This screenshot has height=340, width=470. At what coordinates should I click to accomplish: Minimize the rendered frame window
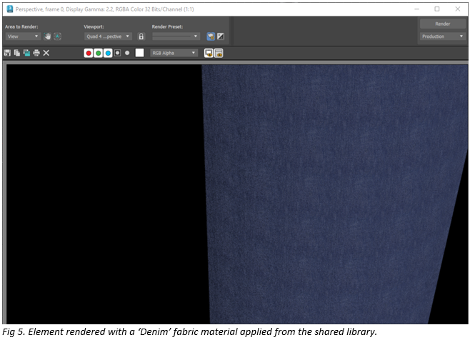coord(416,9)
